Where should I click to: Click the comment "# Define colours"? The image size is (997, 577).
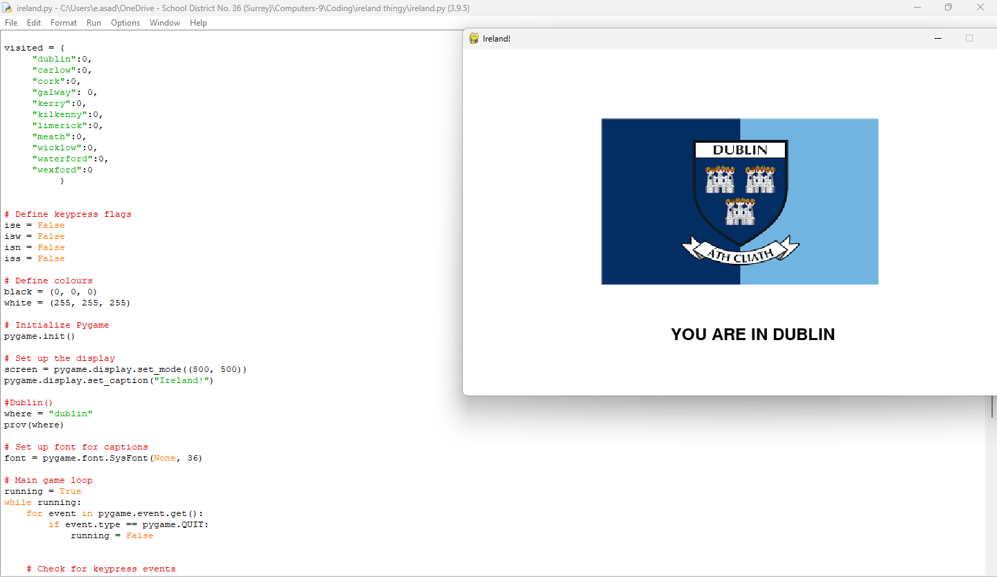click(48, 281)
